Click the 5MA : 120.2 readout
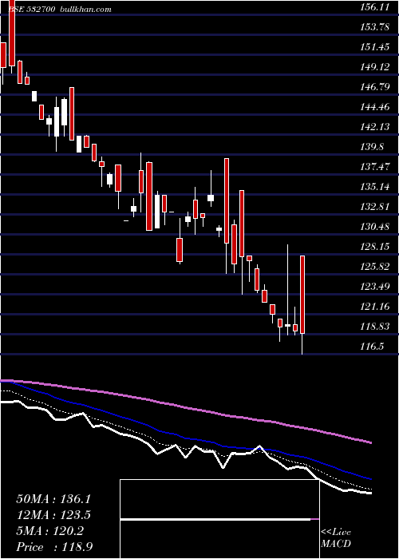This screenshot has width=399, height=559. [49, 531]
